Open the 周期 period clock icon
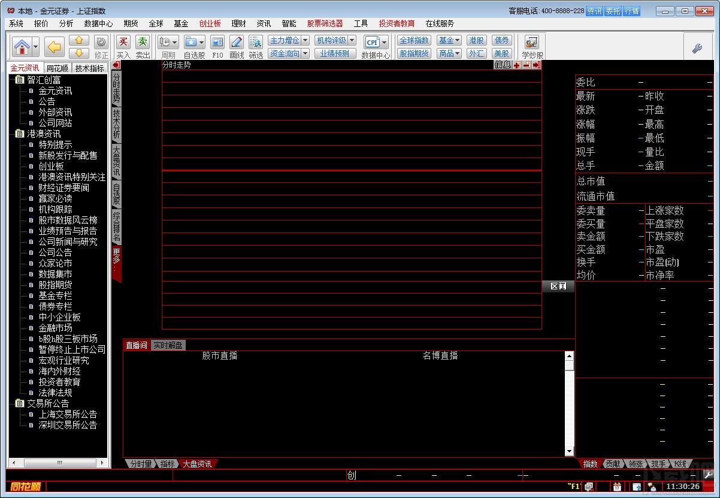 coord(165,42)
